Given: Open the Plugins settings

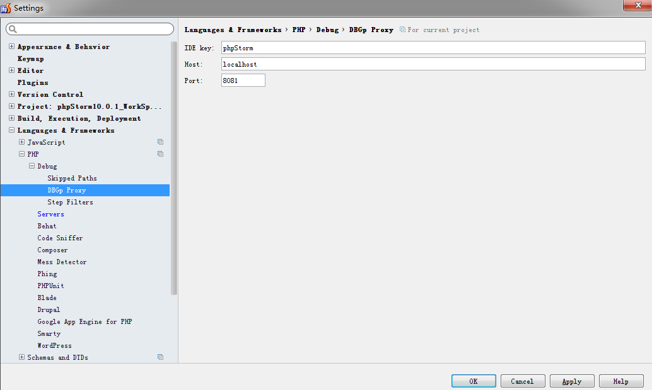Looking at the screenshot, I should point(33,82).
